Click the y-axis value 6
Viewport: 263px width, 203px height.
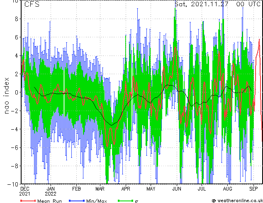click(17, 37)
